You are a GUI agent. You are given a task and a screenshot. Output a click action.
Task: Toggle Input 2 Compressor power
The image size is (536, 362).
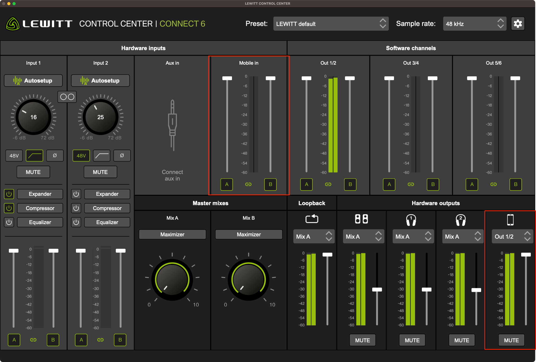point(76,208)
